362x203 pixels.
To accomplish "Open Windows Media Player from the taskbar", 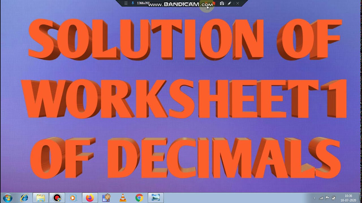I will (x=73, y=198).
